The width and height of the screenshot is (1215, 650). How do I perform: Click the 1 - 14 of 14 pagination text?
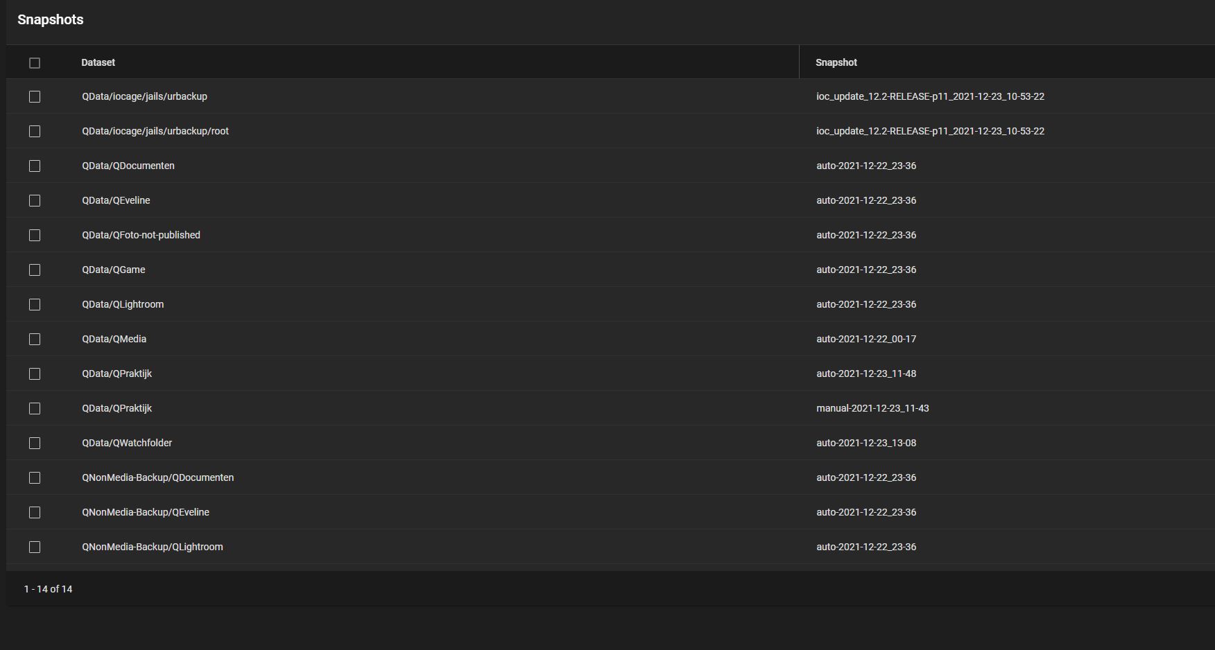[48, 589]
